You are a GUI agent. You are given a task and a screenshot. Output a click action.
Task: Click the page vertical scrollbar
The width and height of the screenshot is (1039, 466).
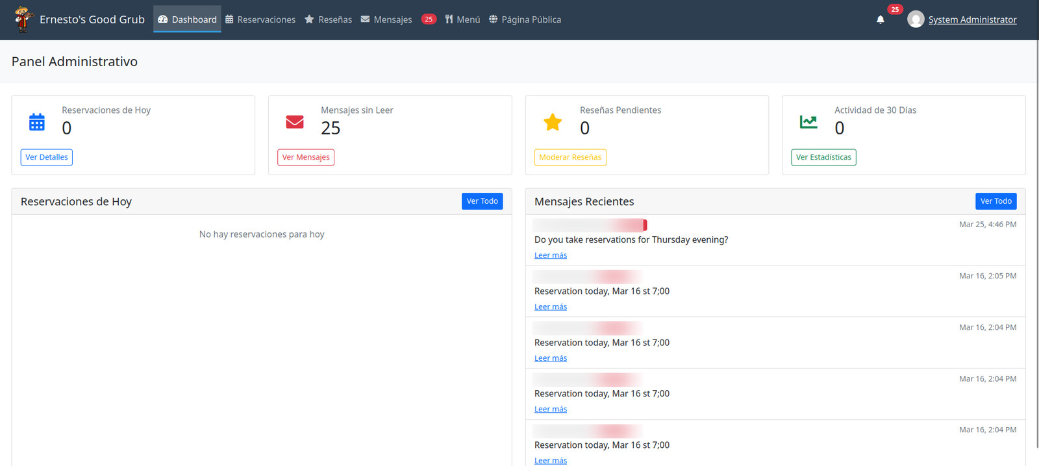pos(1036,244)
